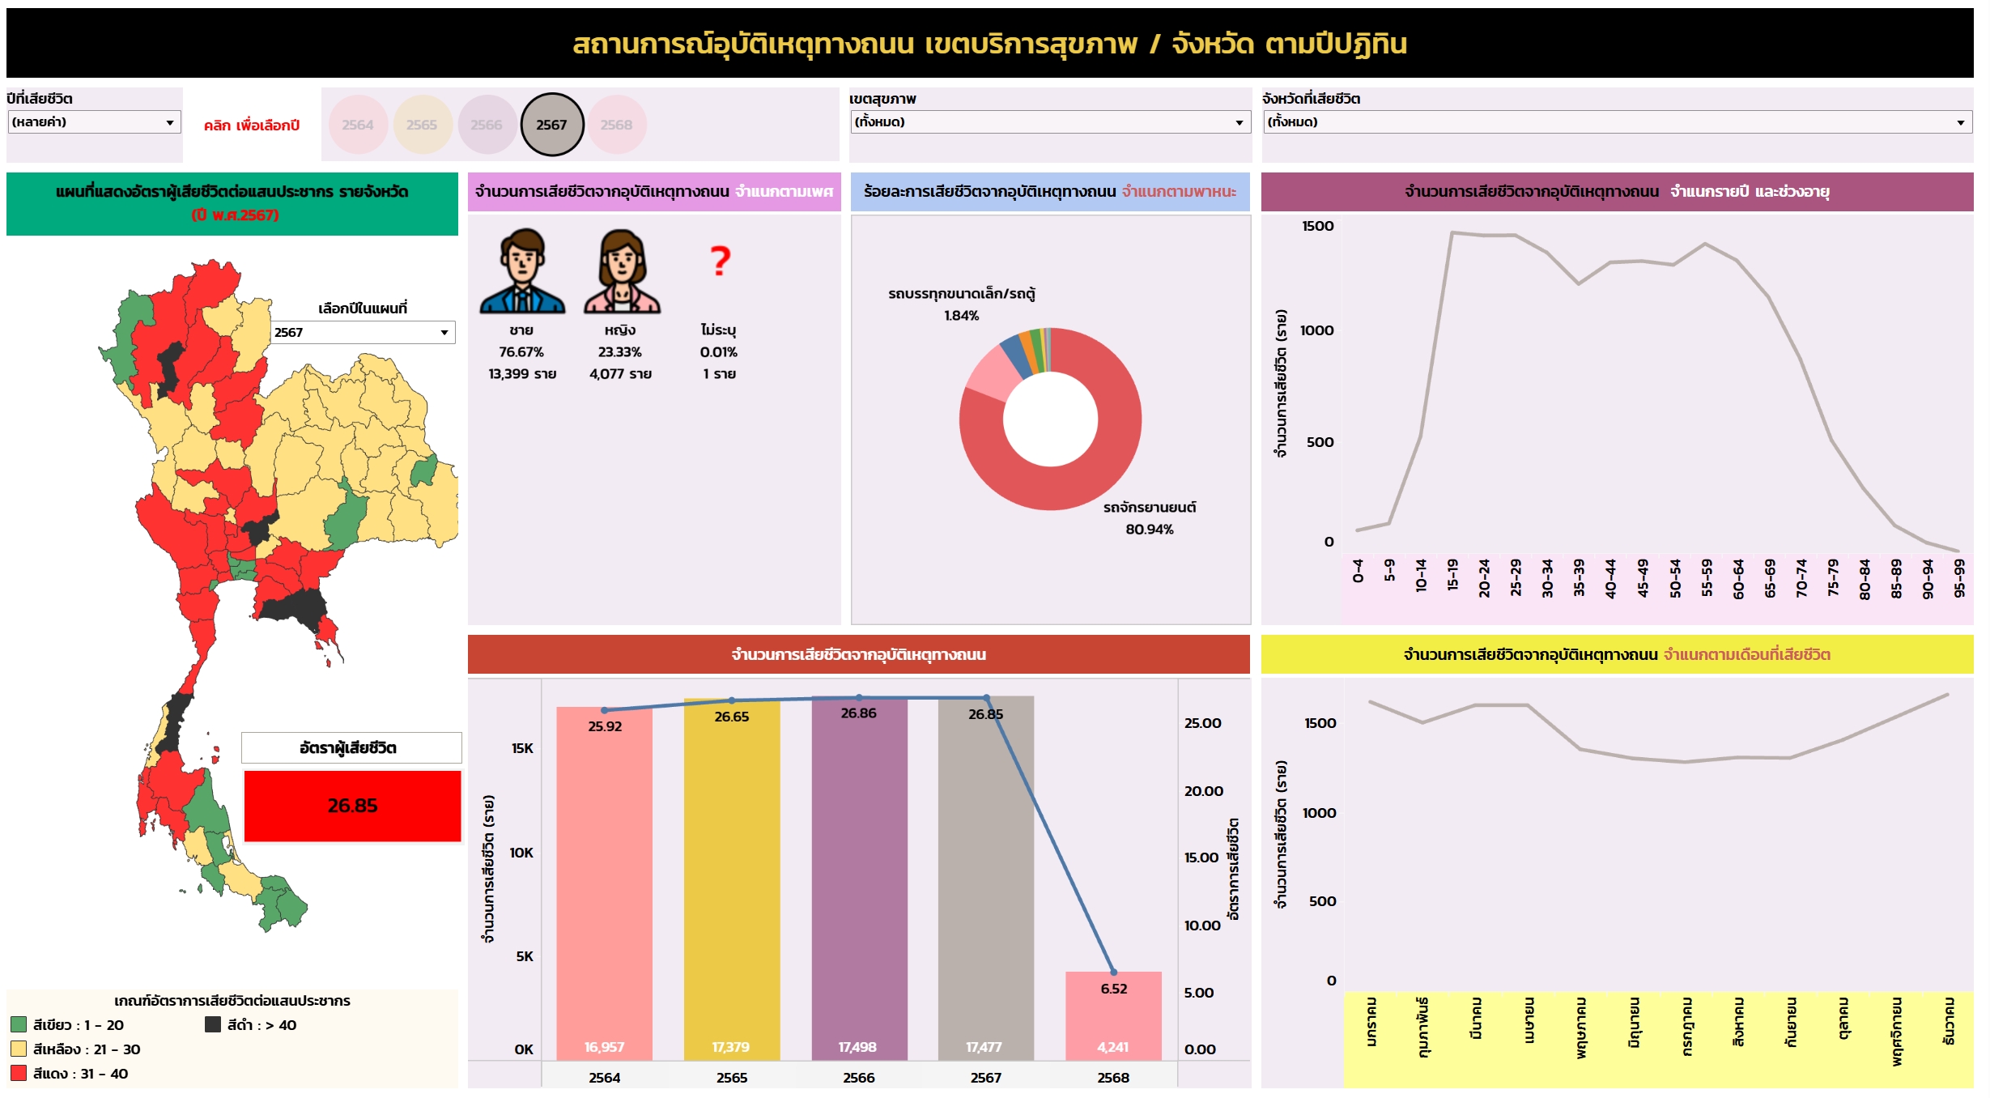1990x1098 pixels.
Task: Click the red question mark icon
Action: pos(720,262)
